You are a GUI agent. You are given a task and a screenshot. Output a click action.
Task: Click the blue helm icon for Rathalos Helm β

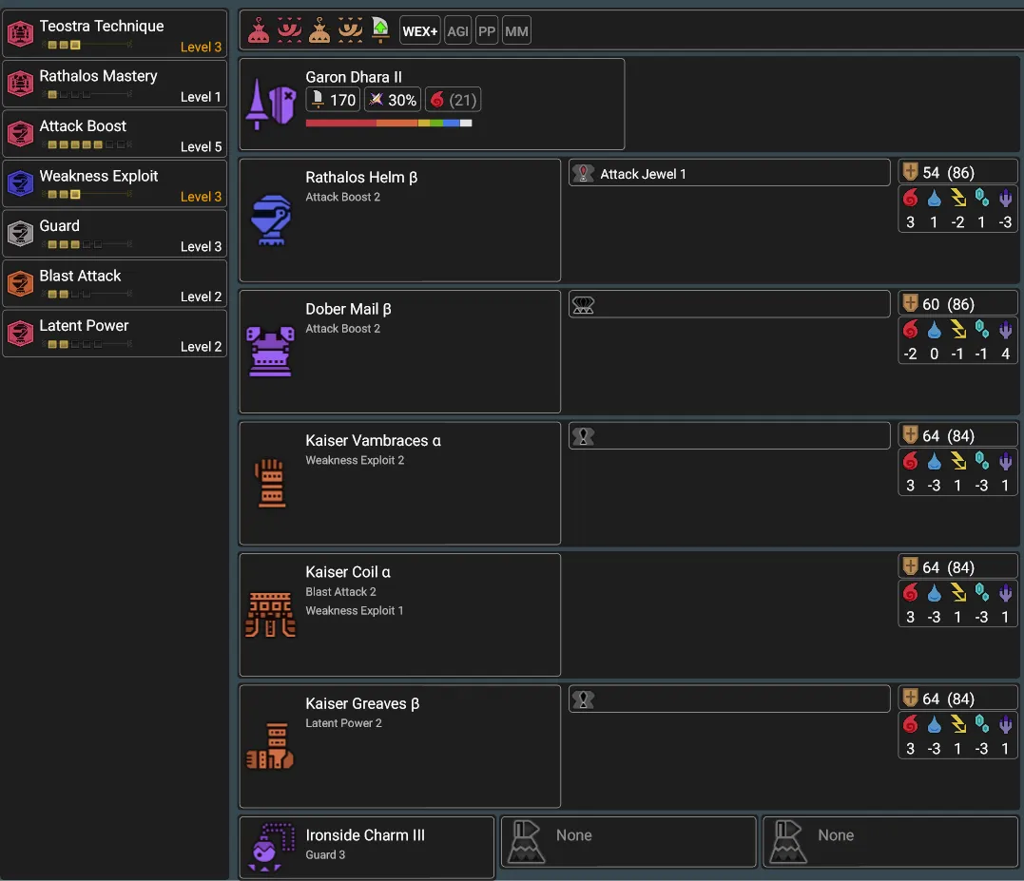pos(270,220)
